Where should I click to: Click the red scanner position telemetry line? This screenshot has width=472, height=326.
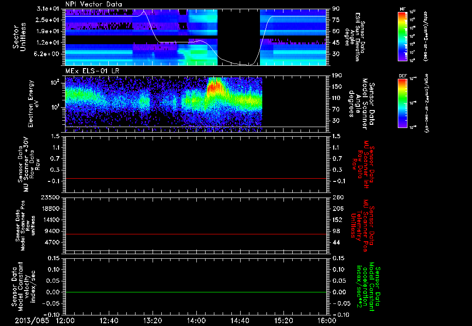195,234
